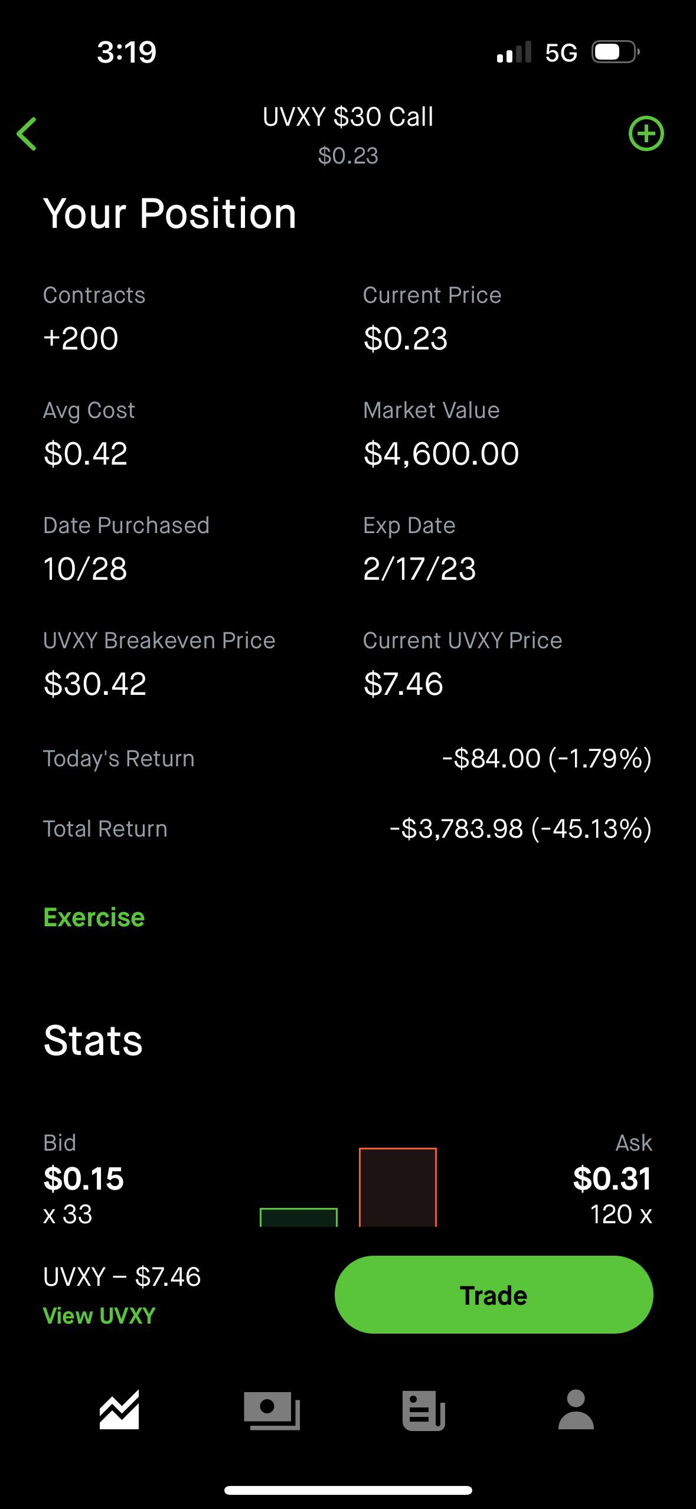Tap the green back arrow
The image size is (696, 1509).
tap(27, 134)
